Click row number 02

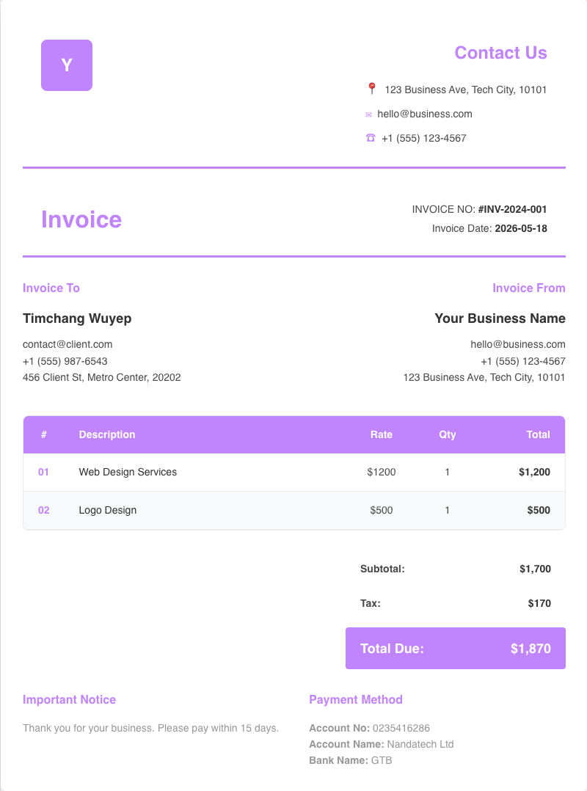[44, 510]
